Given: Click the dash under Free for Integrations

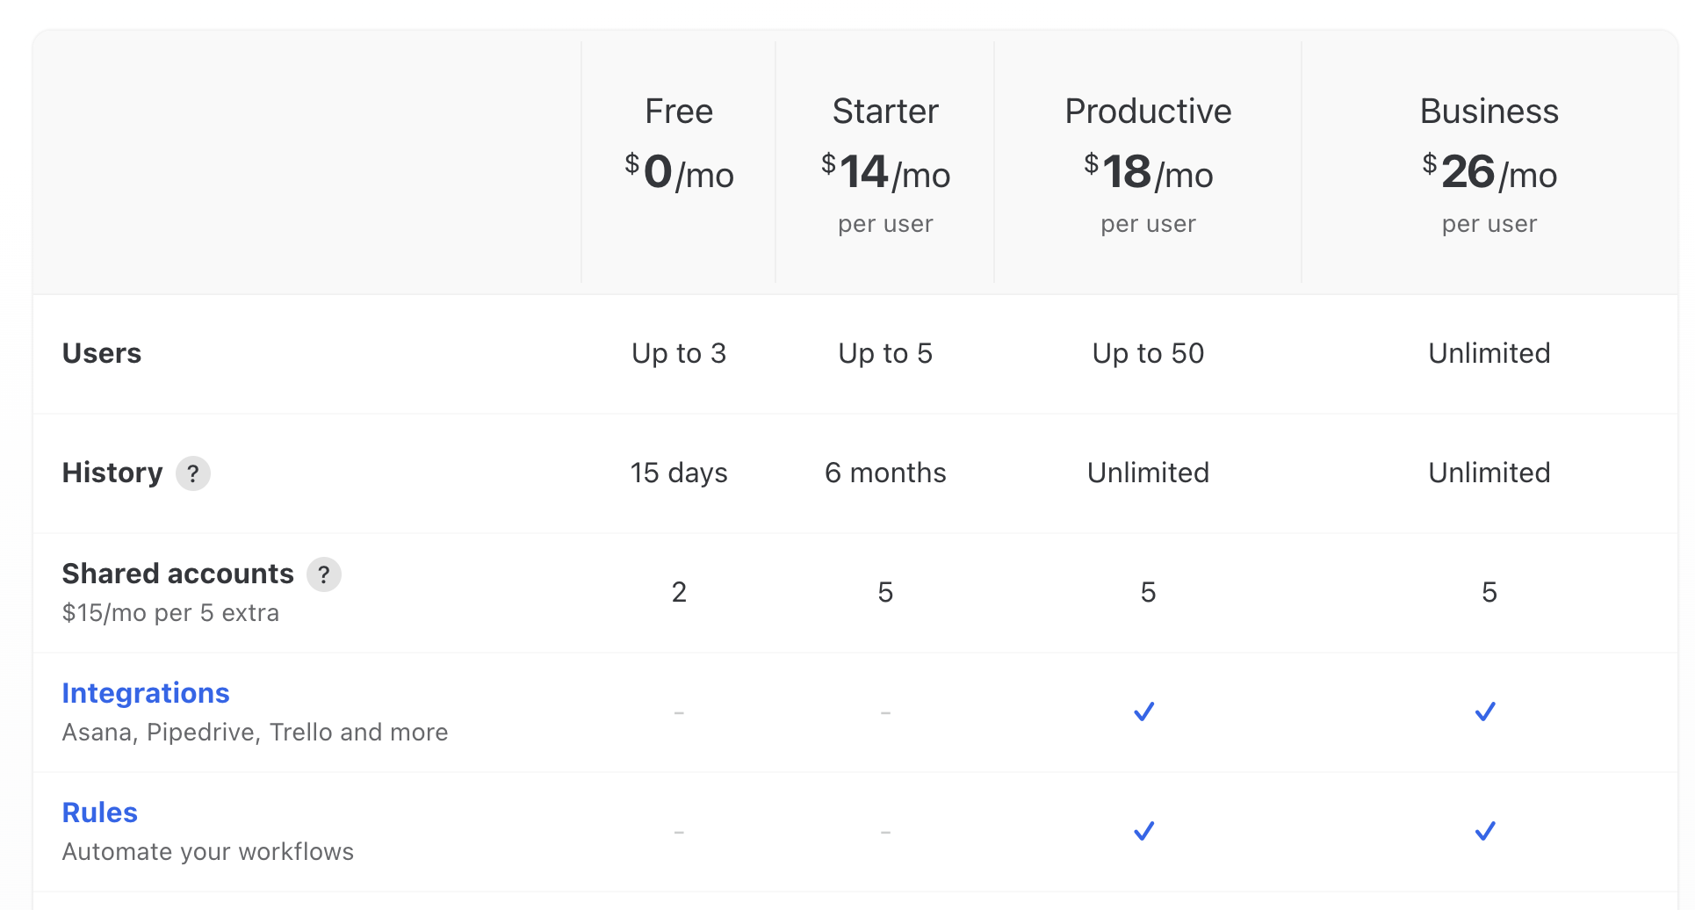Looking at the screenshot, I should point(679,711).
